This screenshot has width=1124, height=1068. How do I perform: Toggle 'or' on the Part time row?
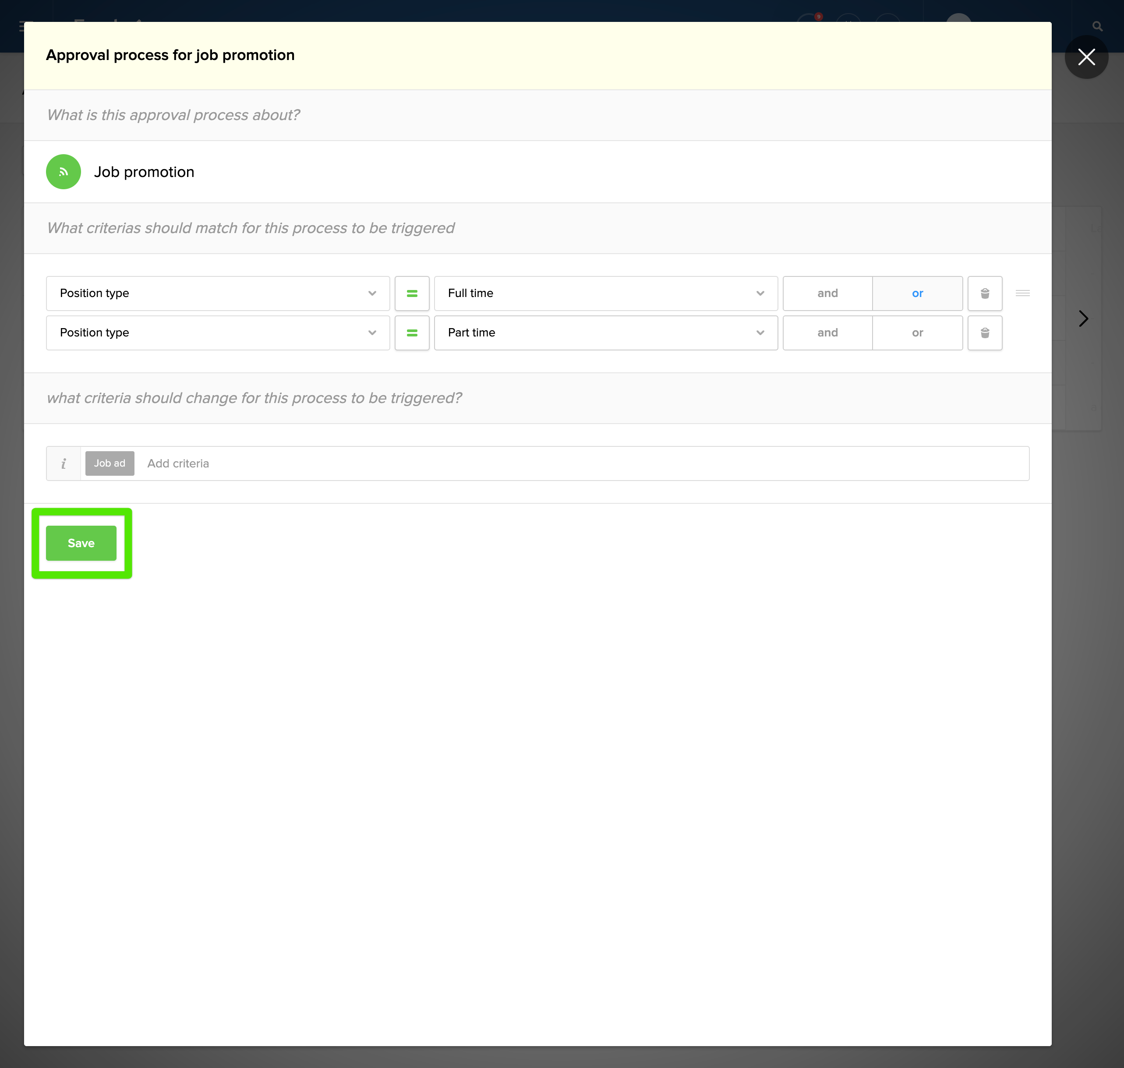(x=917, y=332)
